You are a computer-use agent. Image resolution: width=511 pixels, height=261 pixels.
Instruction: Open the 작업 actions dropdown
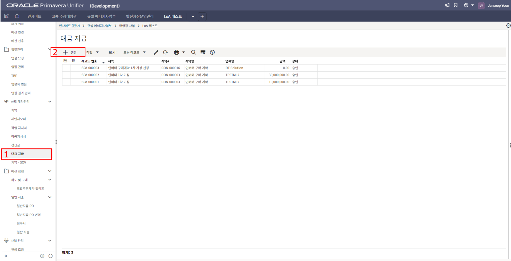pyautogui.click(x=92, y=52)
